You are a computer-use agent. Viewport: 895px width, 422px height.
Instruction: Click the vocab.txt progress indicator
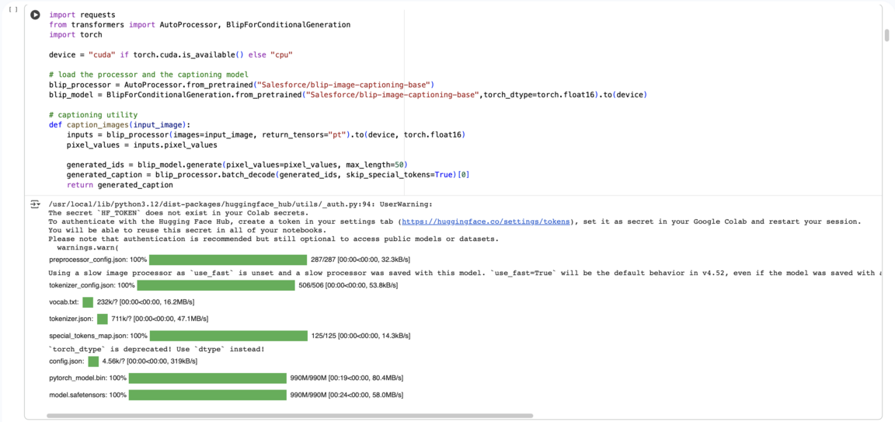point(88,302)
